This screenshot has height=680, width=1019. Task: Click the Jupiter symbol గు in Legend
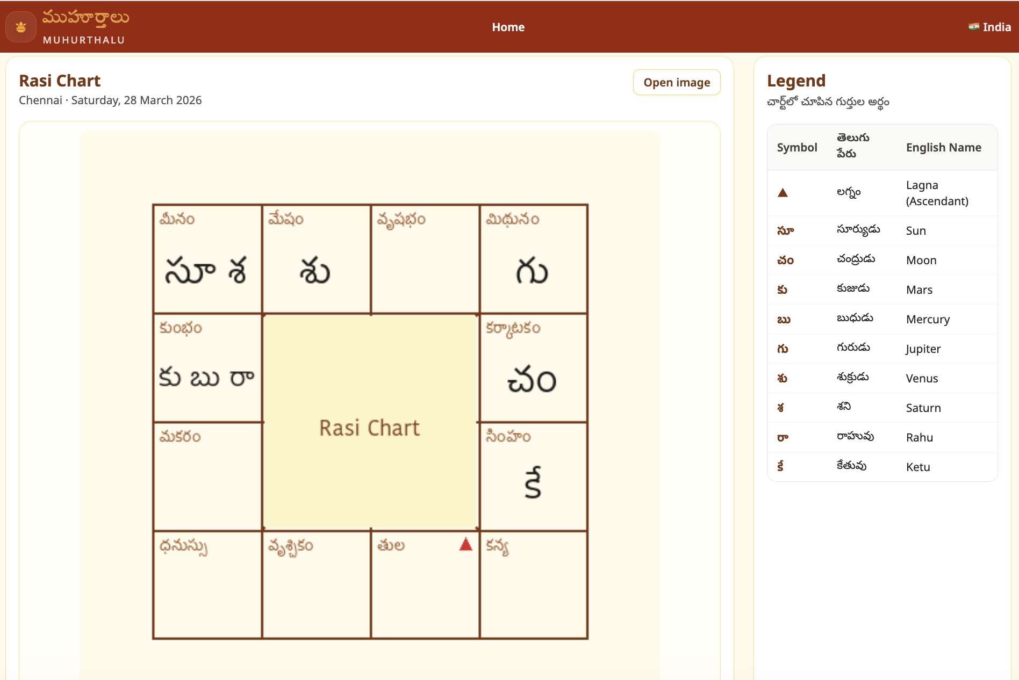[x=783, y=349]
